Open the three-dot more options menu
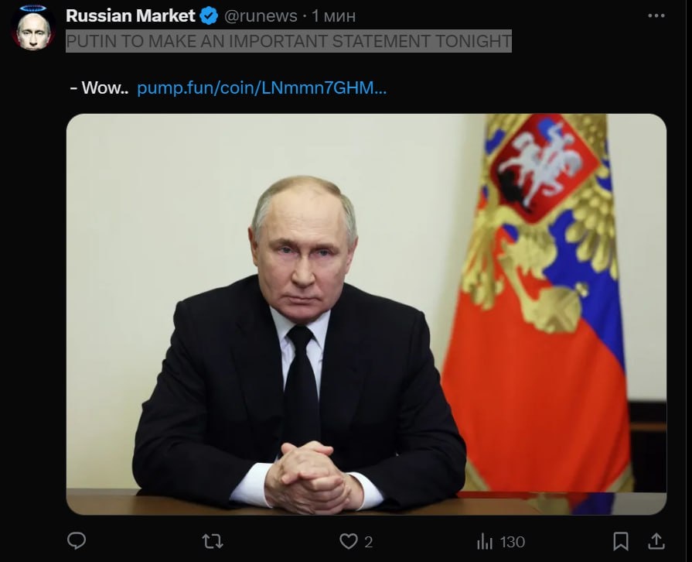The width and height of the screenshot is (692, 562). pos(656,16)
